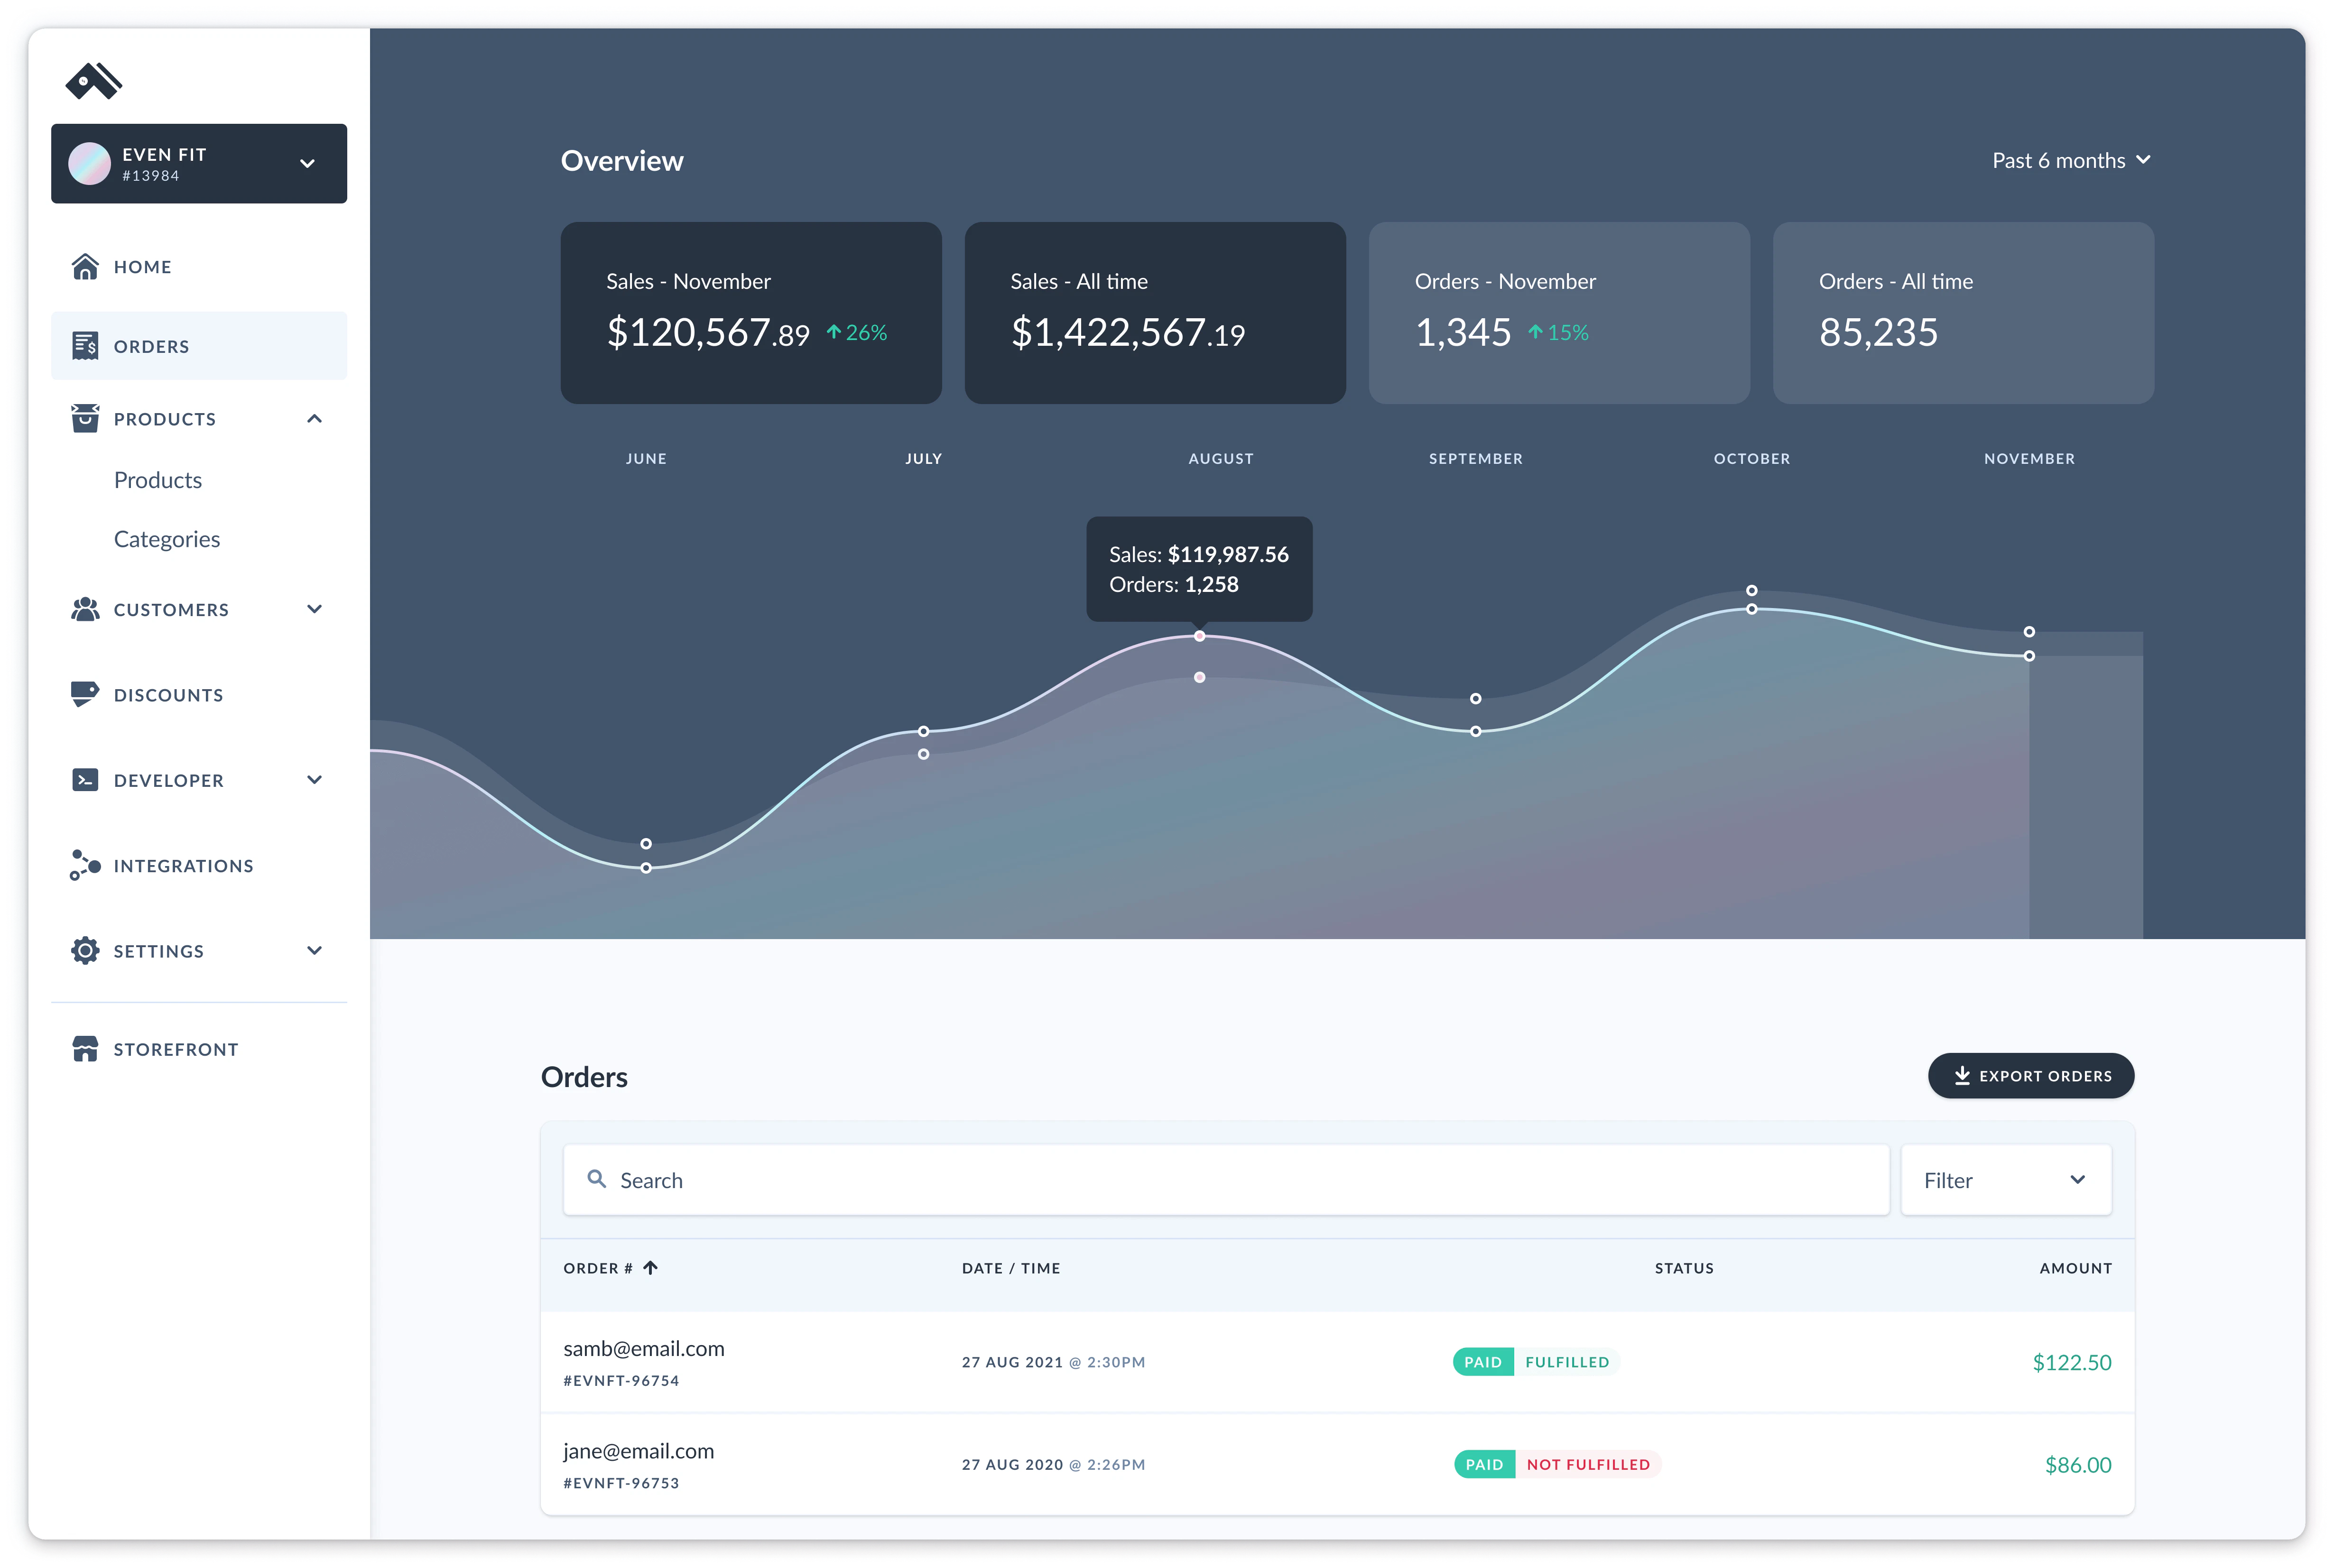Select the Sales - November card
This screenshot has width=2334, height=1568.
click(x=751, y=313)
